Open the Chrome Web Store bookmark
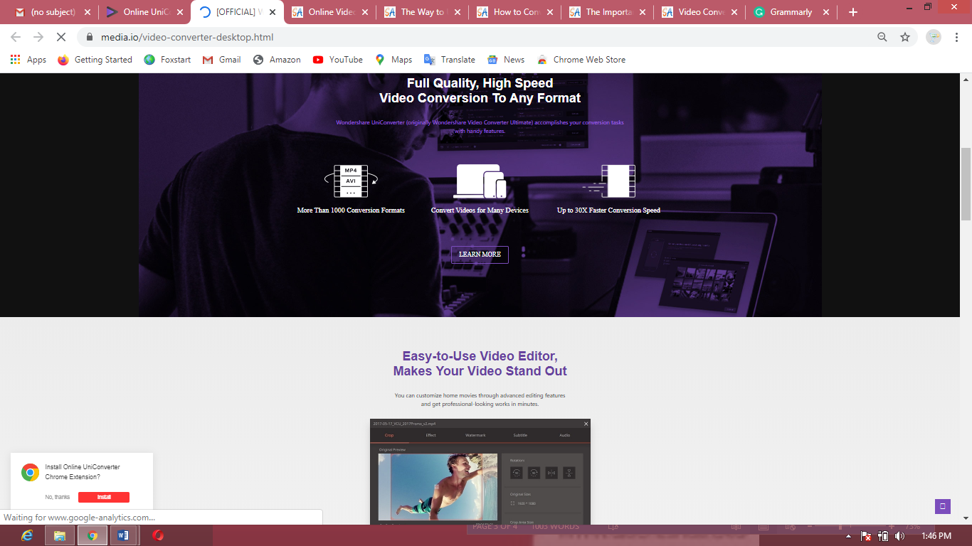 click(581, 60)
